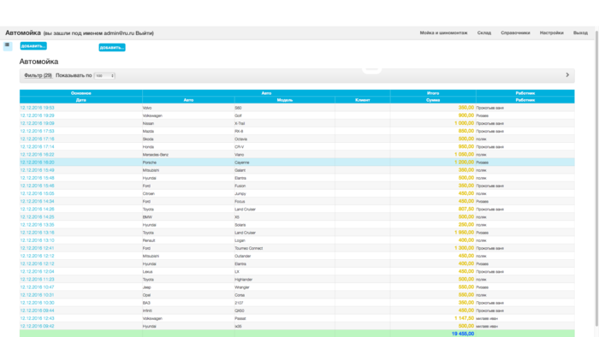
Task: Open the 12.12.2016 10:31 record
Action: coord(37,295)
